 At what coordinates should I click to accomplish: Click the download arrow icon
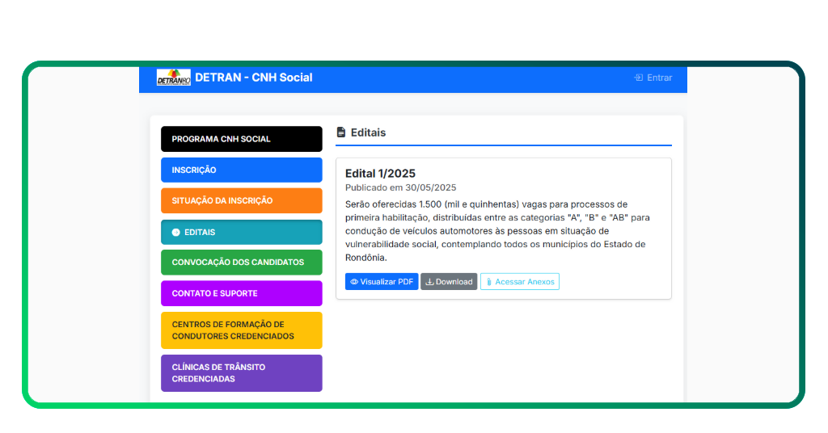430,282
